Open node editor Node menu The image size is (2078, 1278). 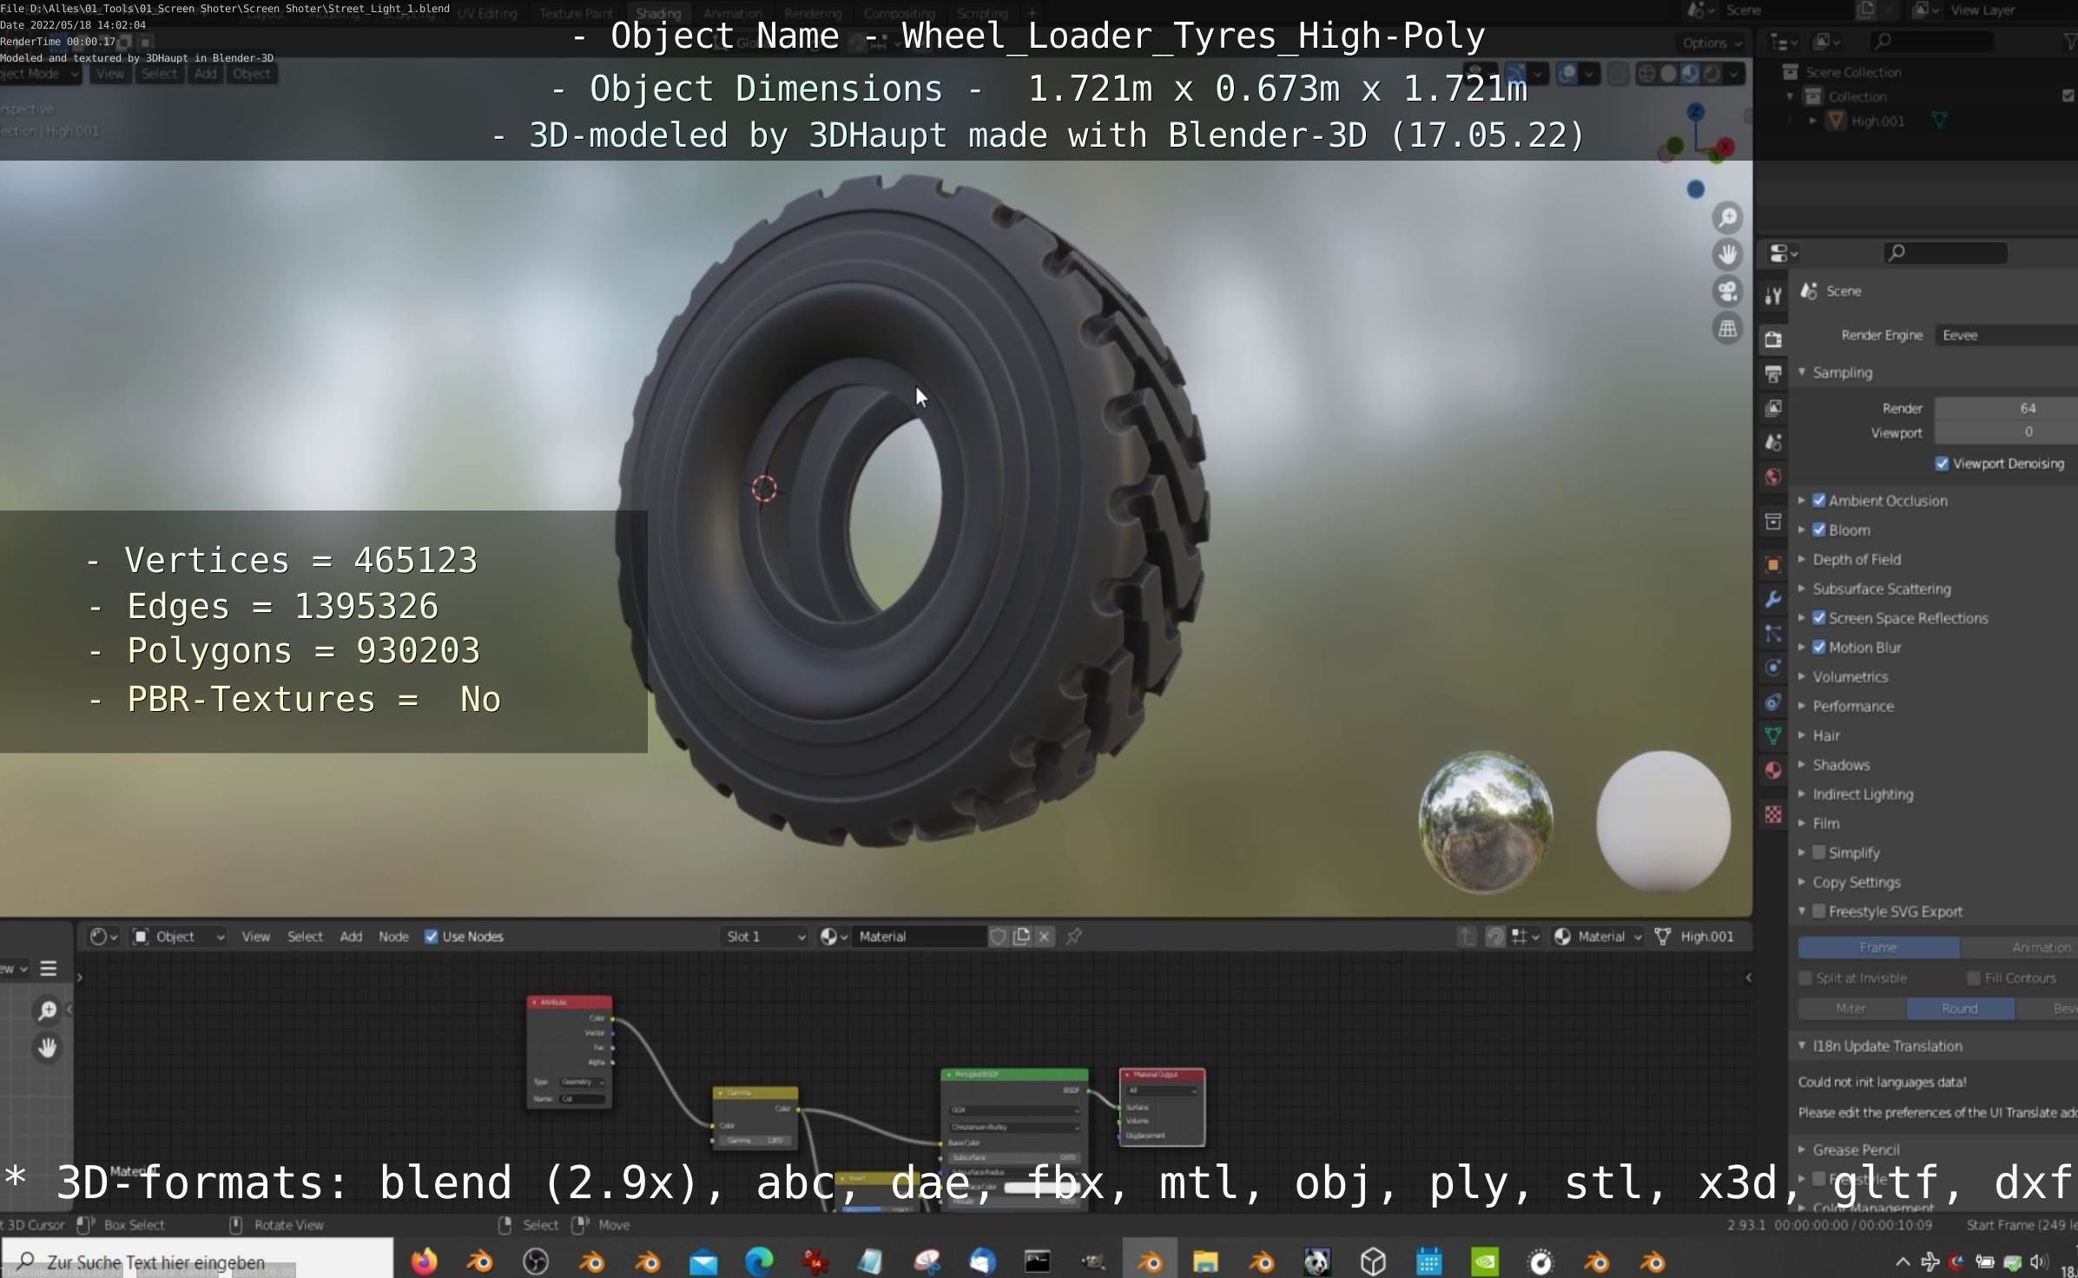click(x=393, y=937)
